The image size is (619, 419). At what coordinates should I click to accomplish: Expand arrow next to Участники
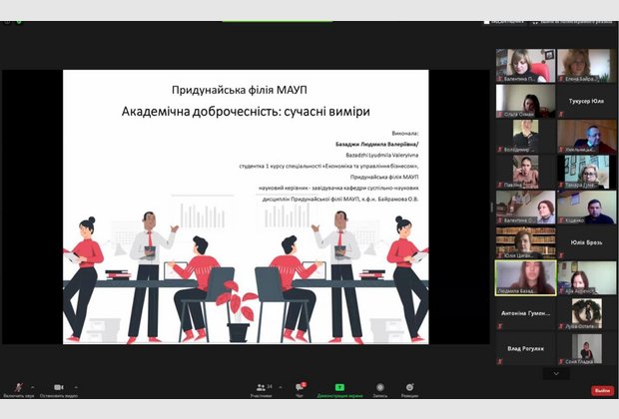[x=281, y=387]
